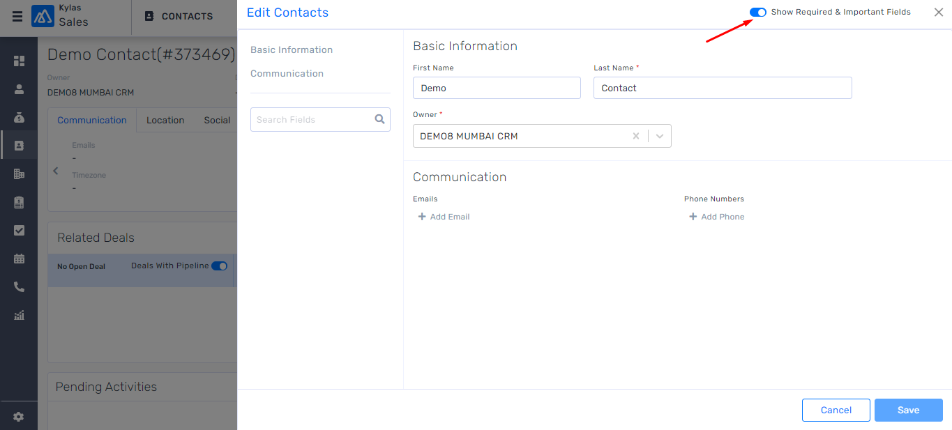
Task: Open the dashboard icon in sidebar
Action: (x=19, y=61)
